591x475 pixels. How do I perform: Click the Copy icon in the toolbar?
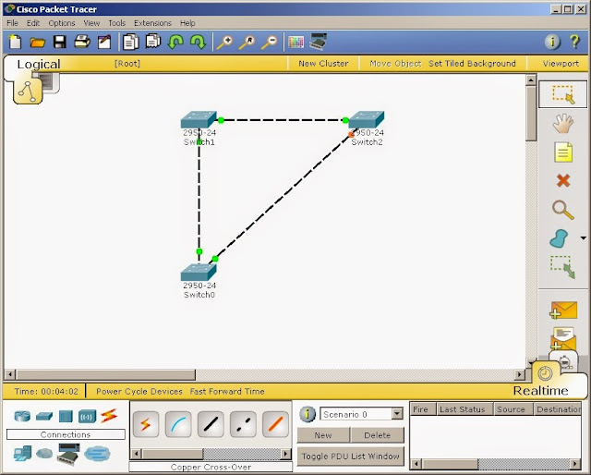point(131,42)
